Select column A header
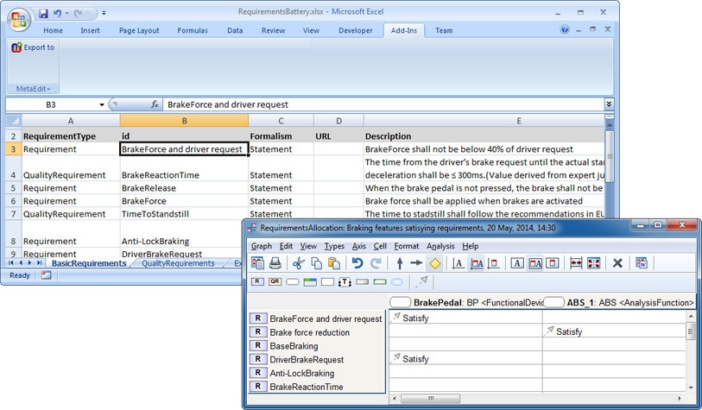This screenshot has width=702, height=410. [71, 121]
